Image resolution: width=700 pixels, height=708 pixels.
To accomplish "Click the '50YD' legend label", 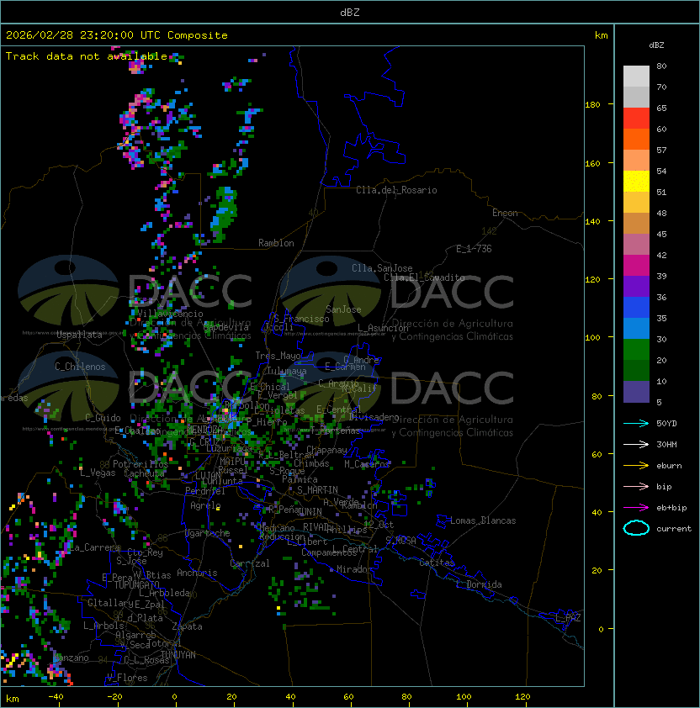I will [x=666, y=423].
